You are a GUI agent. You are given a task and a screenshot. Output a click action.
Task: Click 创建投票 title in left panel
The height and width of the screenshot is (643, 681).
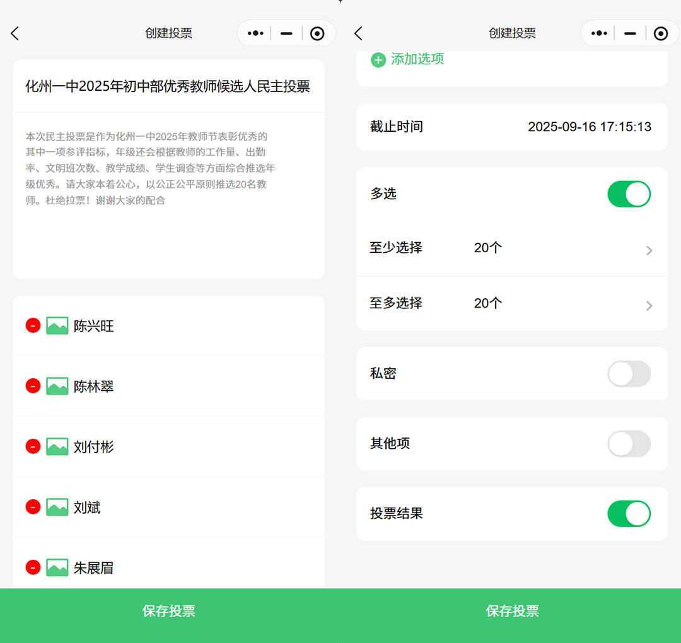click(168, 33)
